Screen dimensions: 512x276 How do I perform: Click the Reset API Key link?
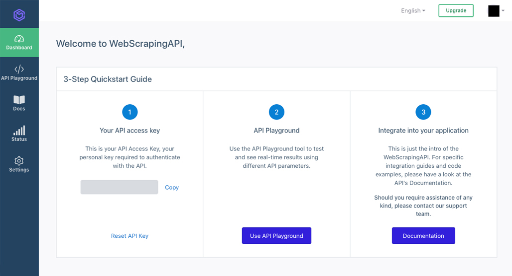[129, 236]
